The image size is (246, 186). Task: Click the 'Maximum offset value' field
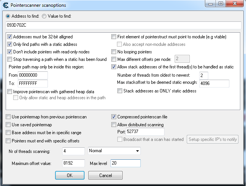pyautogui.click(x=74, y=163)
